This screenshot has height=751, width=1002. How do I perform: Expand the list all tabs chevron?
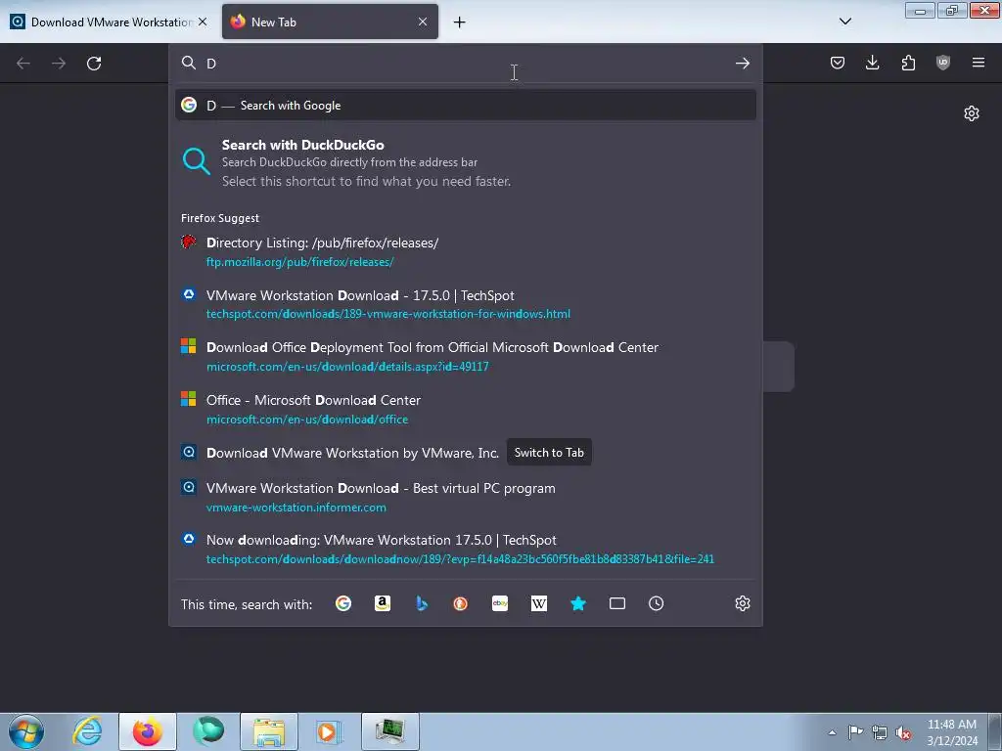tap(844, 22)
